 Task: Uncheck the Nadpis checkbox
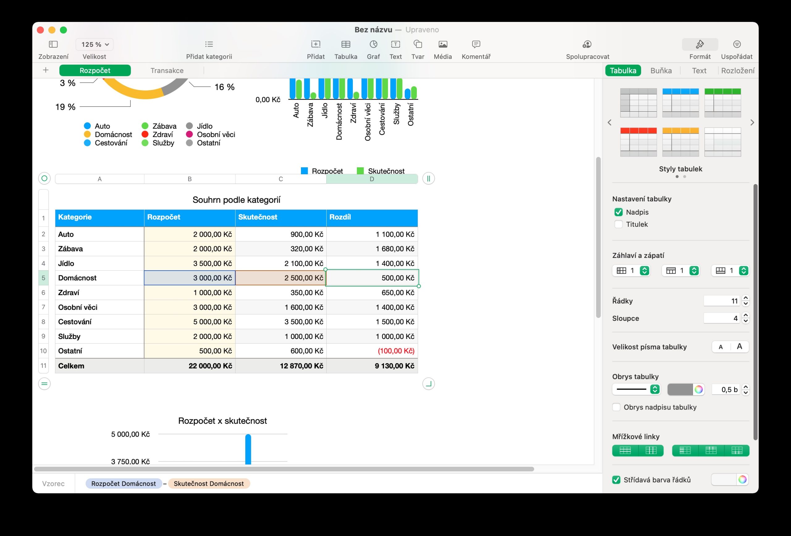[619, 212]
